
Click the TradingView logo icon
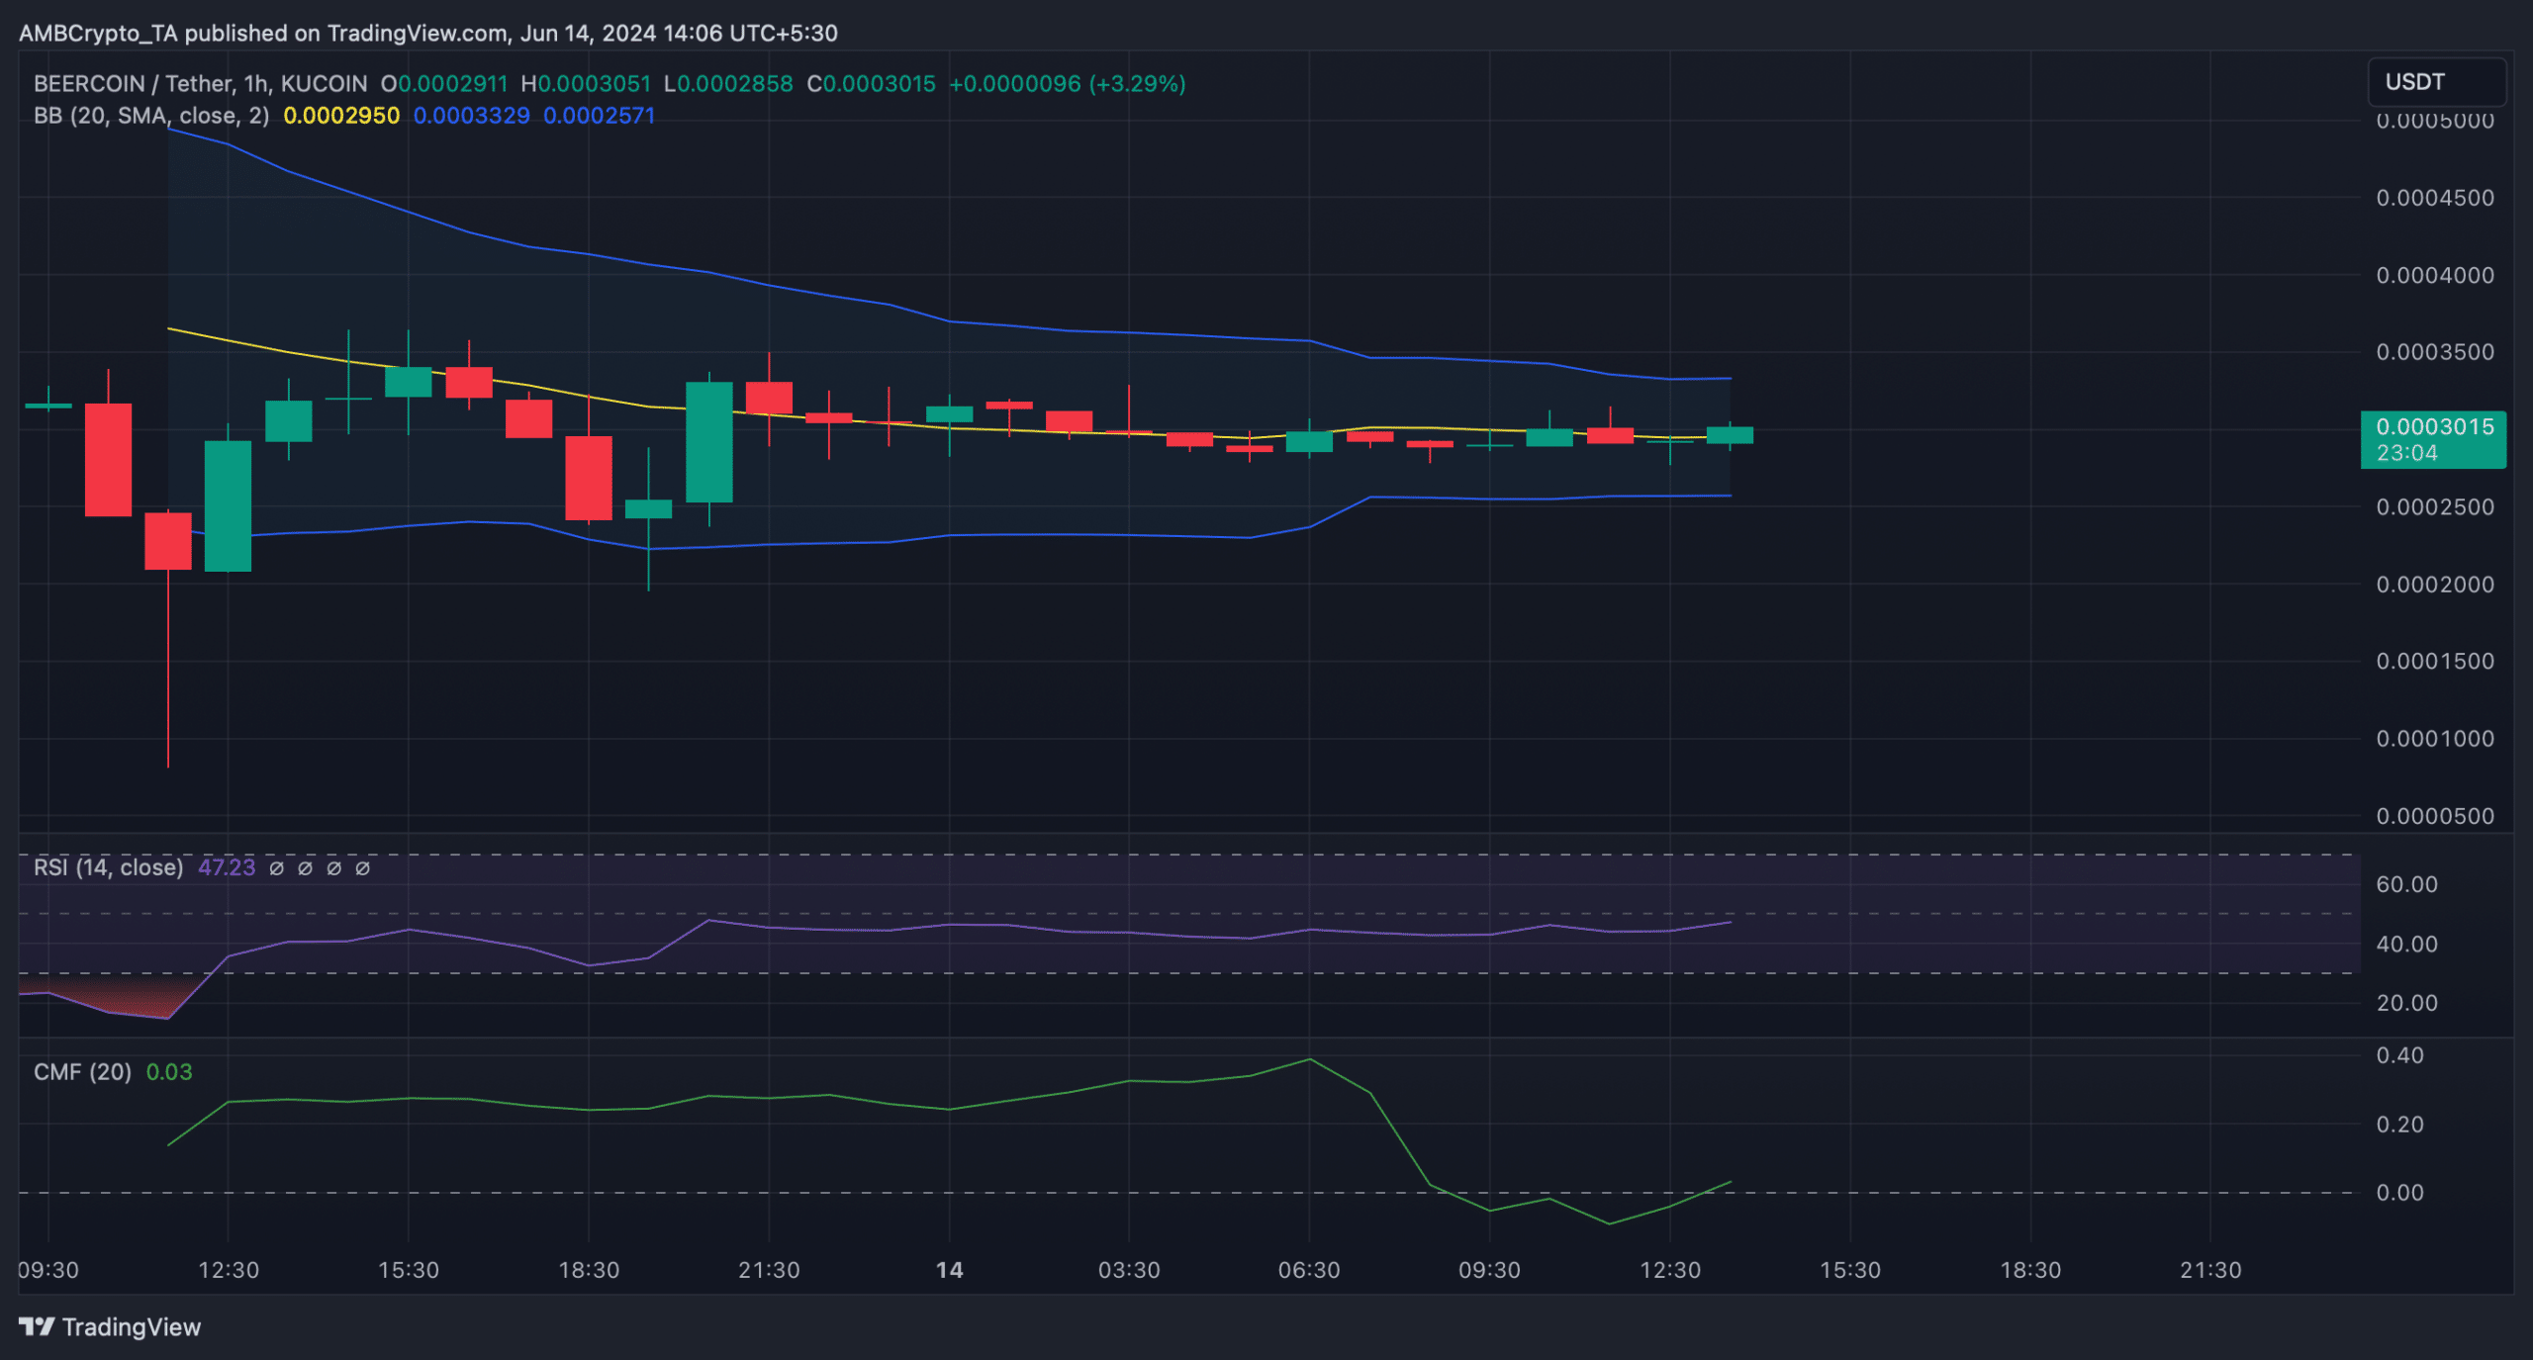point(37,1326)
